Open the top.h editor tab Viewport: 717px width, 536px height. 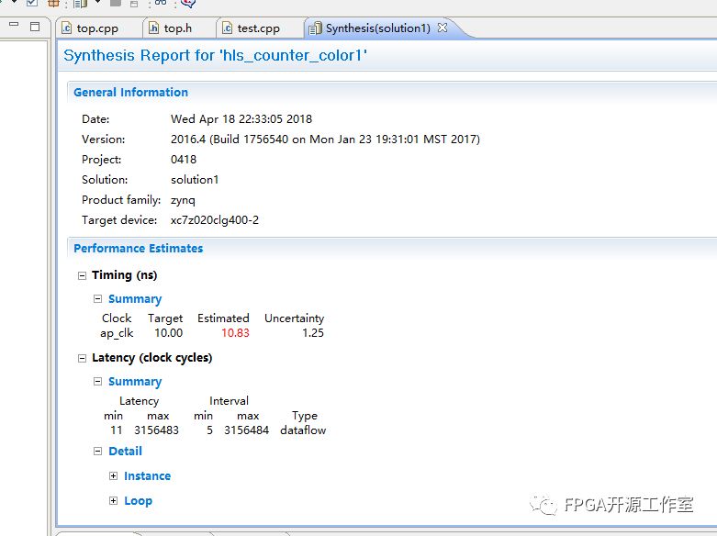click(x=177, y=28)
